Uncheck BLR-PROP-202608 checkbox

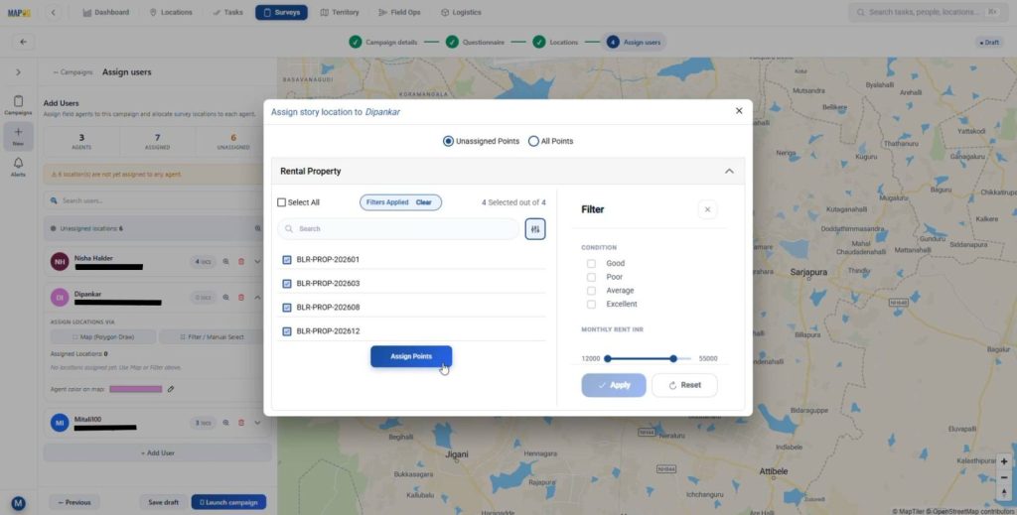pyautogui.click(x=287, y=308)
